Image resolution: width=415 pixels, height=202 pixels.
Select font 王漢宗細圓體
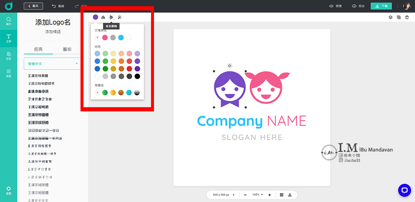click(38, 192)
